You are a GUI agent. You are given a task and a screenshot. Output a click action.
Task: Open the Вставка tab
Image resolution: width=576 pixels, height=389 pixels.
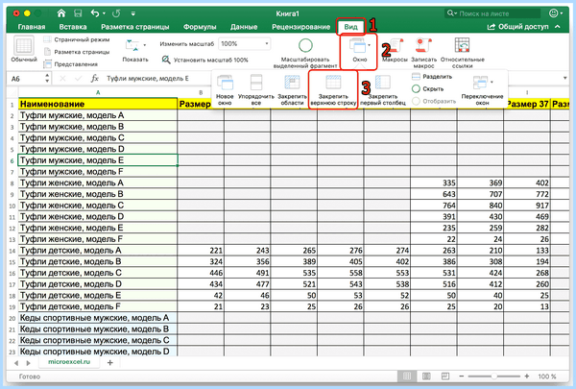[73, 27]
